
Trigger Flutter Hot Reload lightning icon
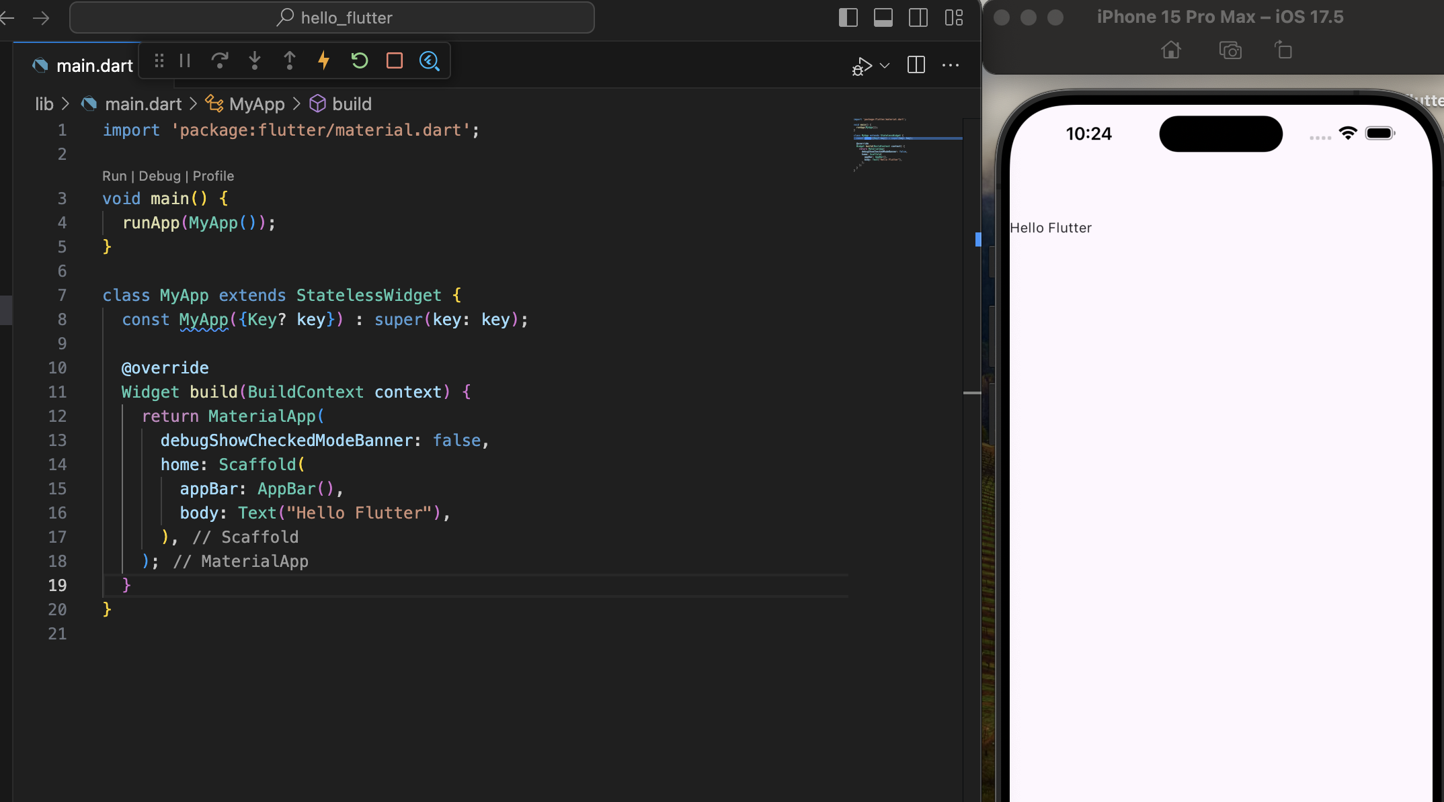click(x=324, y=60)
